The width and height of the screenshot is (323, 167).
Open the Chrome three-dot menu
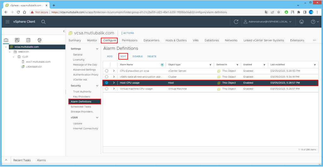317,12
